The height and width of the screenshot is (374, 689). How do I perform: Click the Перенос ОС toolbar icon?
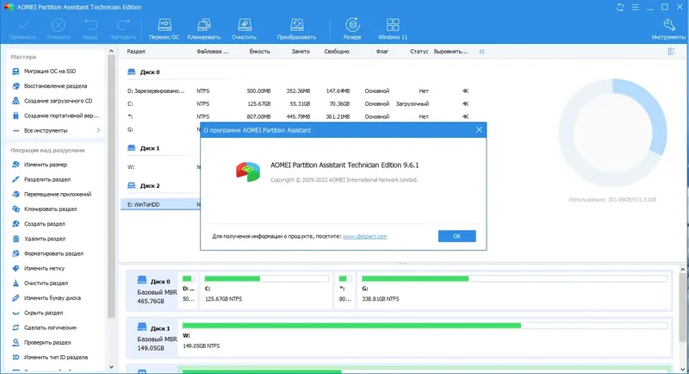(x=164, y=29)
